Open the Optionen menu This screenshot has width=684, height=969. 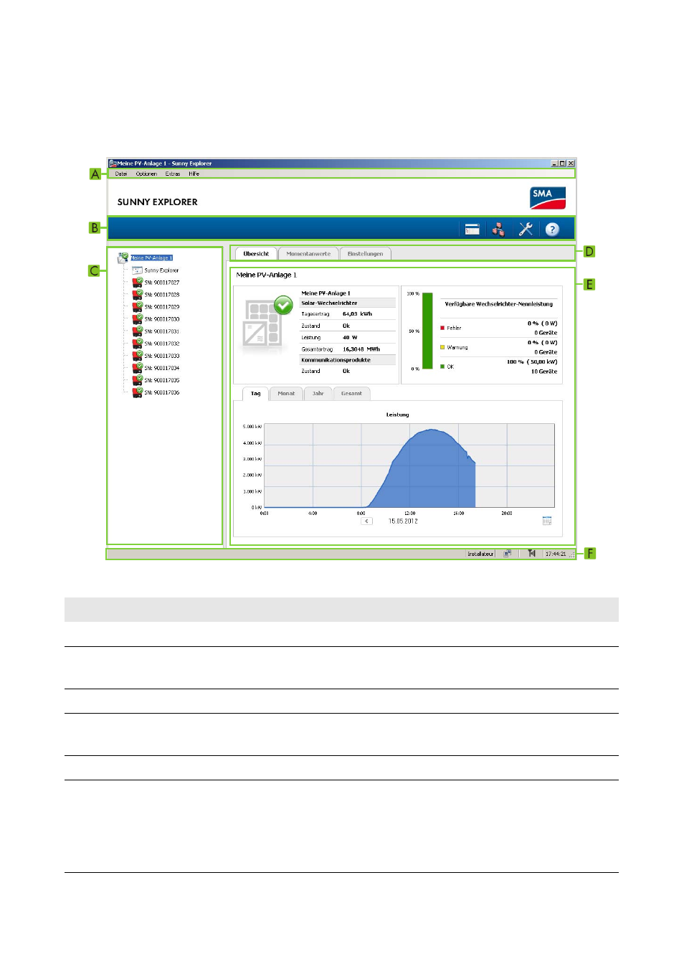tap(146, 174)
